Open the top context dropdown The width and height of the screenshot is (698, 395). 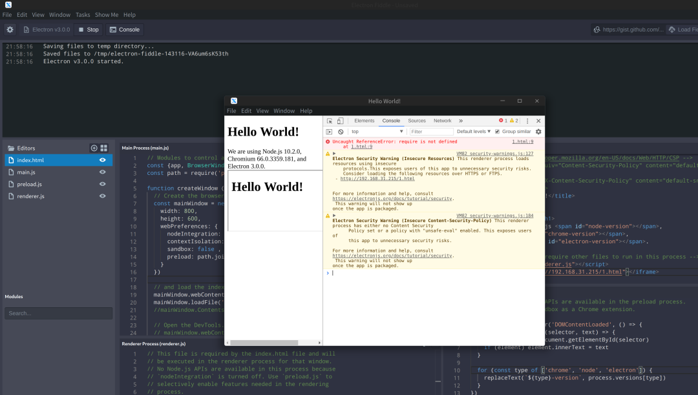point(377,132)
